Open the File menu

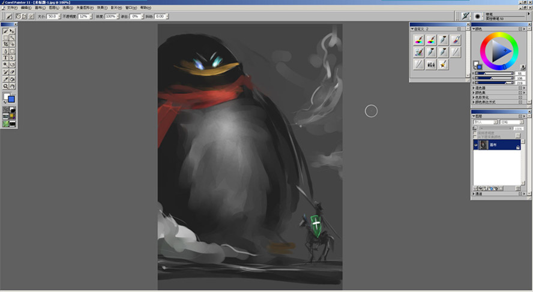(12, 7)
